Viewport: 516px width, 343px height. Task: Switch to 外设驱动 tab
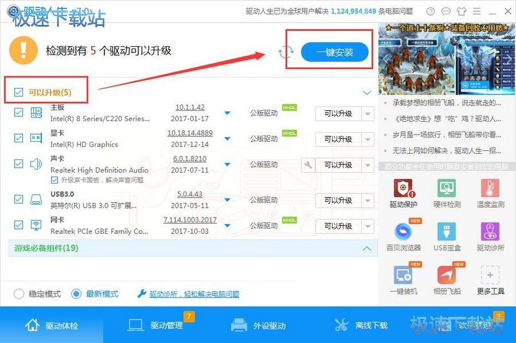click(259, 325)
